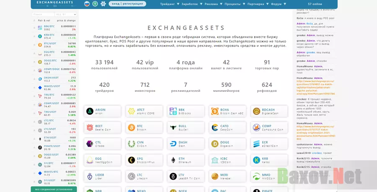The width and height of the screenshot is (377, 192).
Task: Click the EPG EncocoinPlus logo
Action: [132, 160]
